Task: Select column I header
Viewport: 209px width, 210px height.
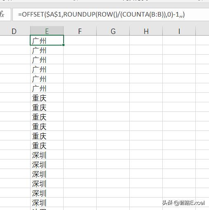Action: coord(179,31)
